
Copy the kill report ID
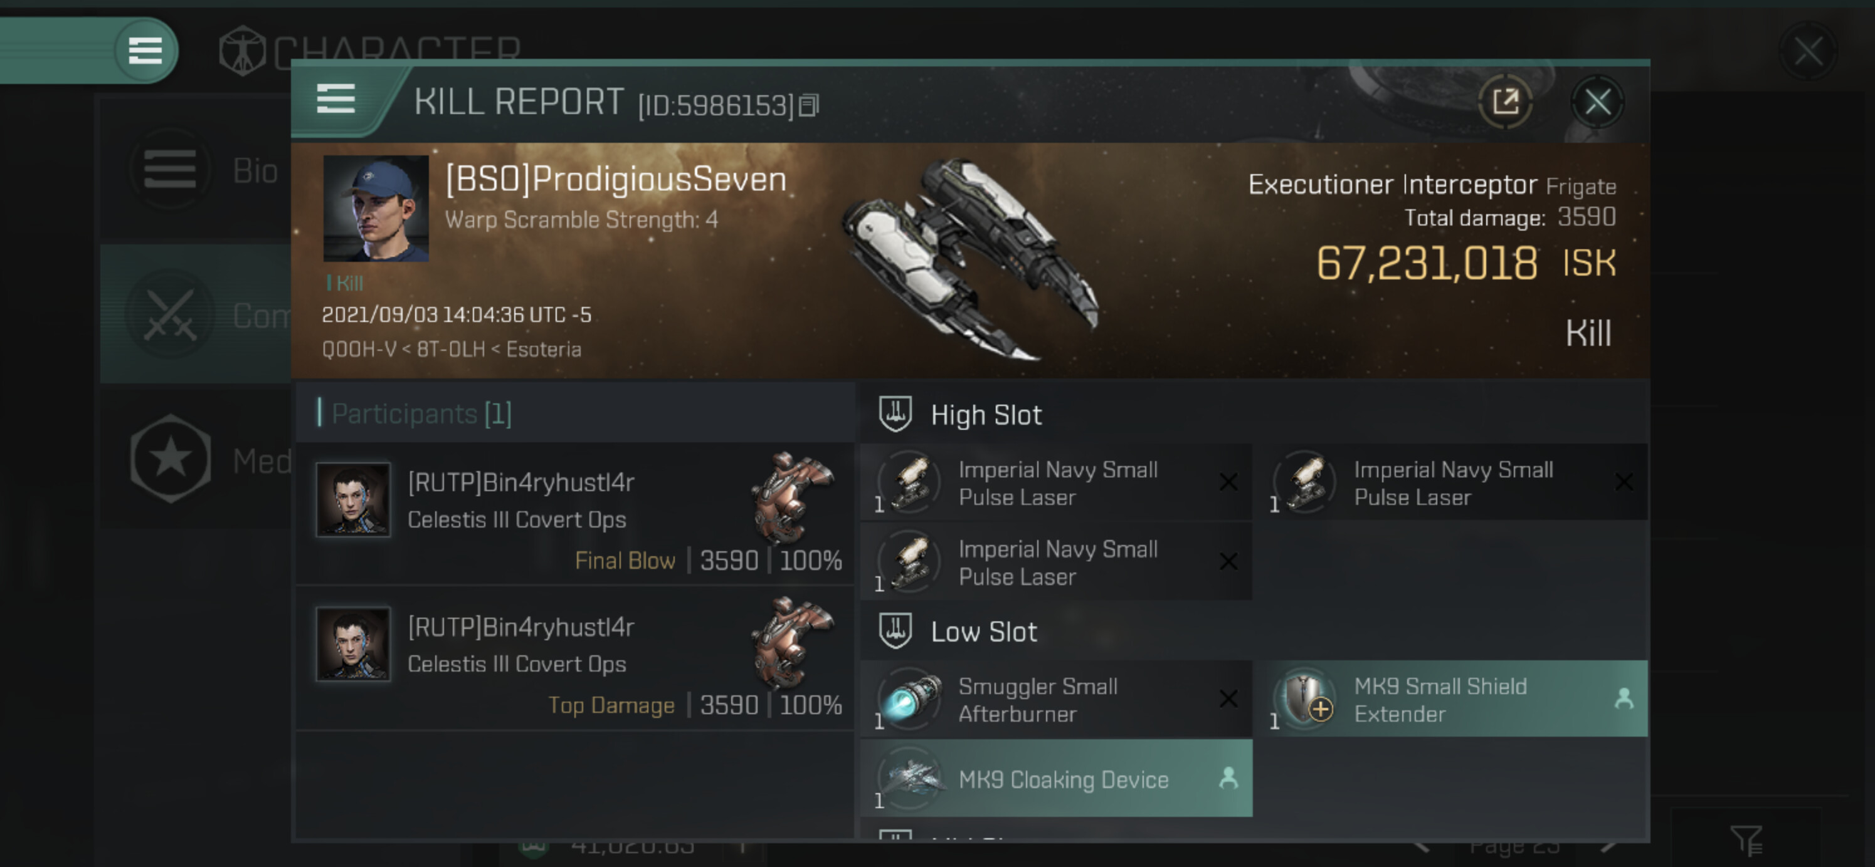pyautogui.click(x=809, y=106)
